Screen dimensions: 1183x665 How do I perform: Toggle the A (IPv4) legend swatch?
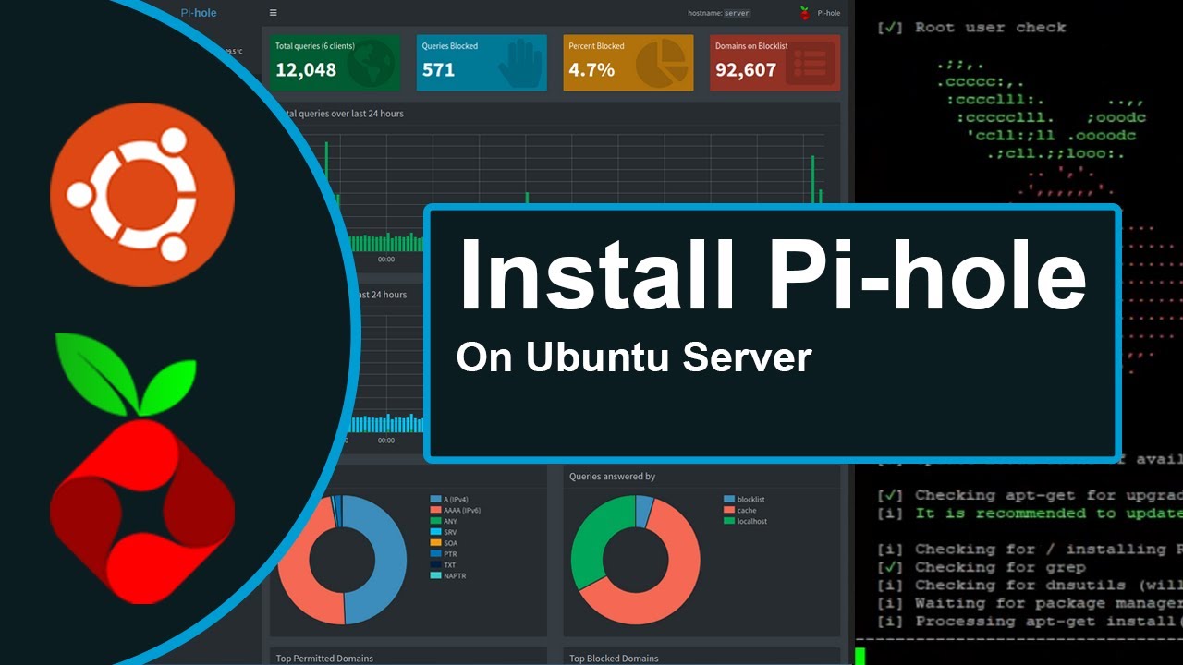coord(435,499)
